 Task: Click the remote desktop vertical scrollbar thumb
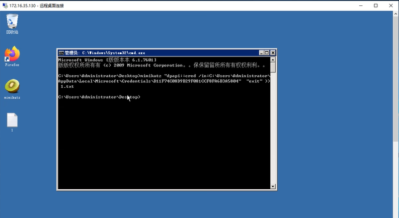[x=396, y=79]
